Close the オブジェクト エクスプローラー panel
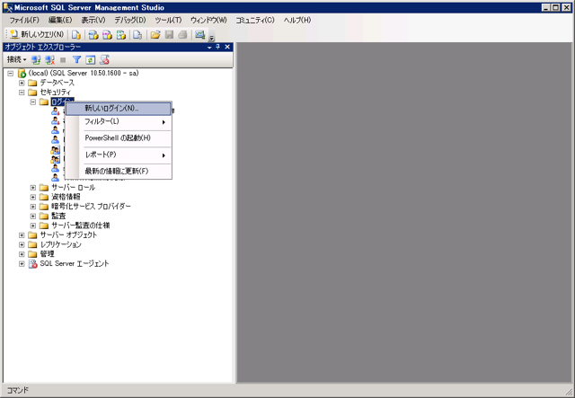 tap(227, 47)
